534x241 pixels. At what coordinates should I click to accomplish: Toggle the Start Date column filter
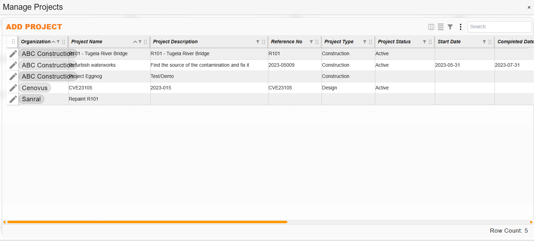484,42
